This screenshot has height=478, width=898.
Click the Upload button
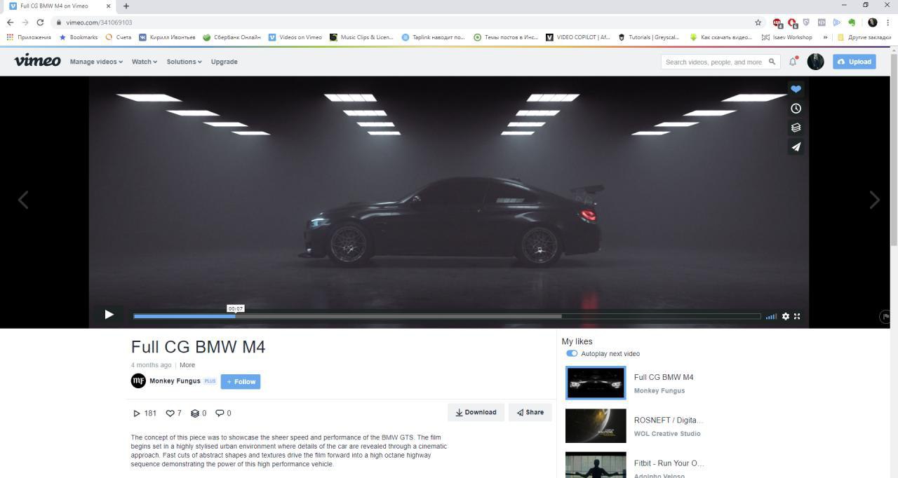pos(855,62)
